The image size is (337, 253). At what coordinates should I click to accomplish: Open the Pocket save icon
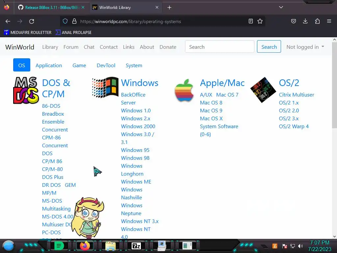point(293,21)
